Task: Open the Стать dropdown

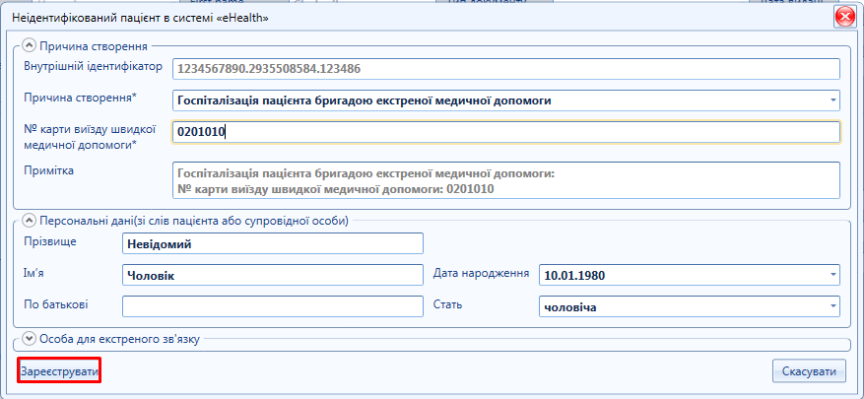Action: click(832, 307)
